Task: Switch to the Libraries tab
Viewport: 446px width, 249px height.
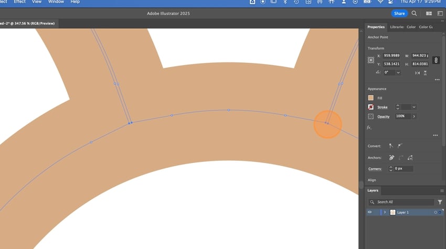Action: tap(397, 27)
